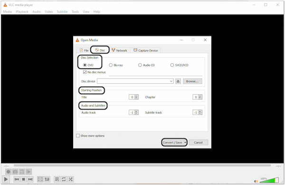This screenshot has width=285, height=185.
Task: Mute audio via speaker icon
Action: click(256, 181)
